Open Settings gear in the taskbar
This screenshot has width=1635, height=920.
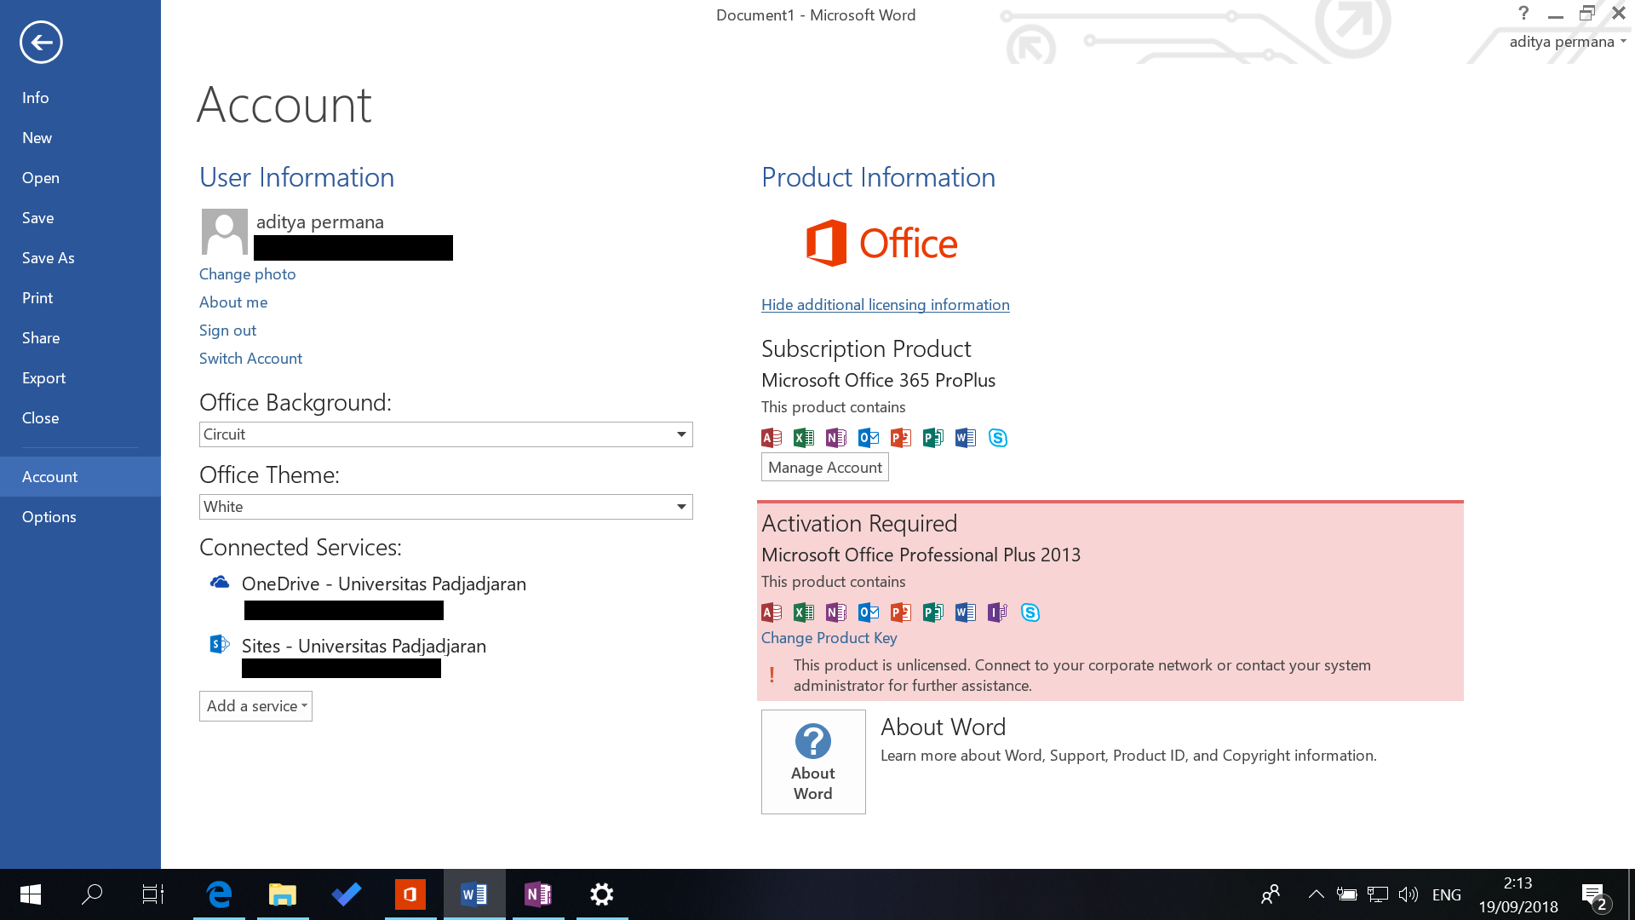601,894
